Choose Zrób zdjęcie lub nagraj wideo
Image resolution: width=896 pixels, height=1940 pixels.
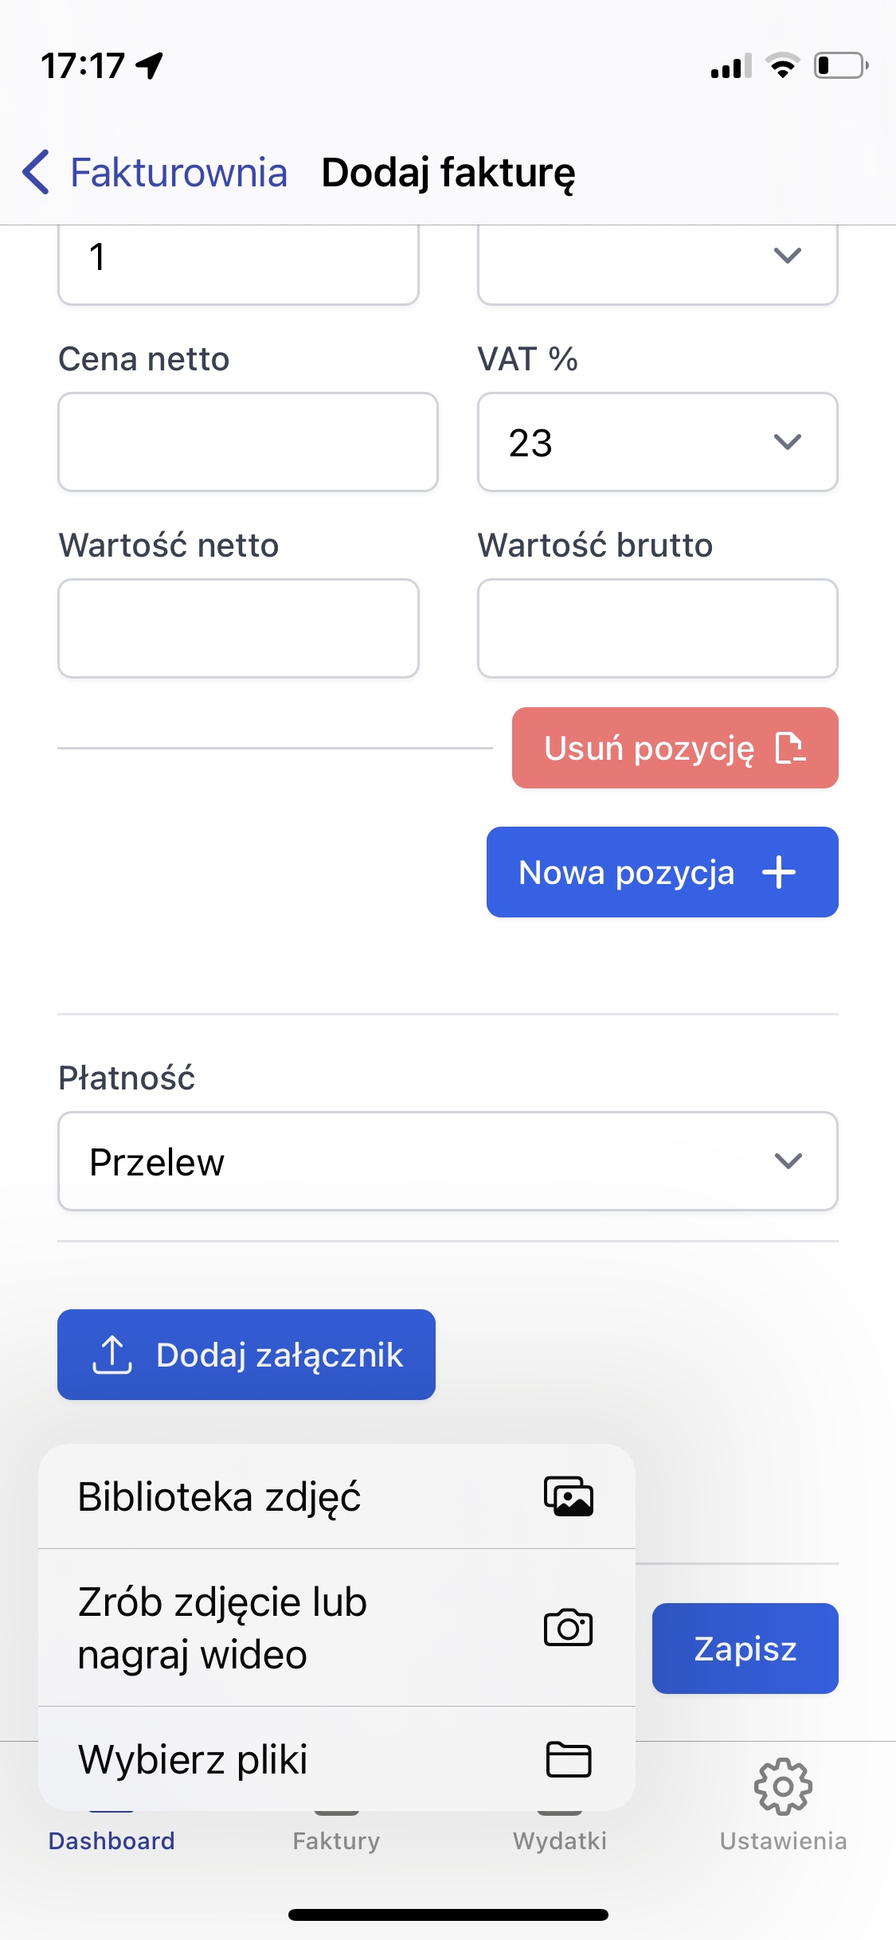[x=222, y=1627]
